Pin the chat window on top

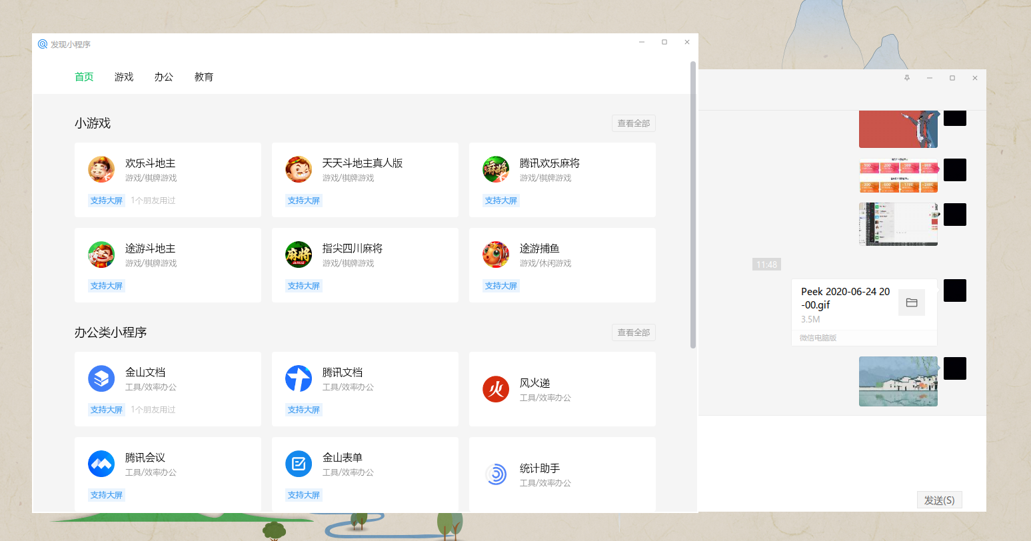pos(907,78)
